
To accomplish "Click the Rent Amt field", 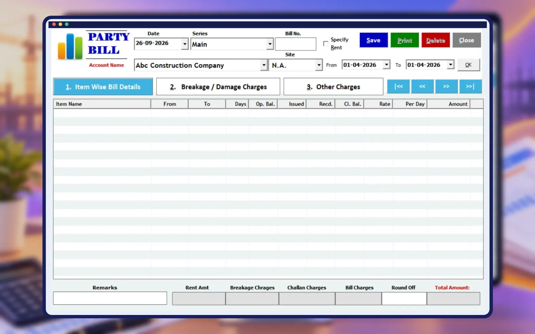I will [x=199, y=299].
